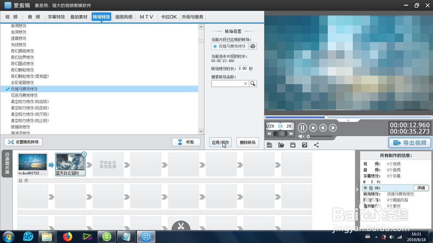
Task: Create a new project with the NEW icon
Action: point(269,145)
